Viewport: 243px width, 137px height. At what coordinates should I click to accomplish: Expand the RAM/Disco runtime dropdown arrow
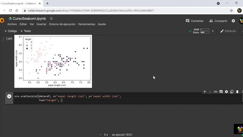point(213,31)
